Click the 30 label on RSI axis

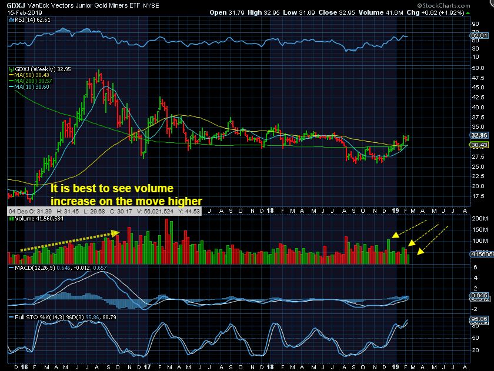coord(475,48)
